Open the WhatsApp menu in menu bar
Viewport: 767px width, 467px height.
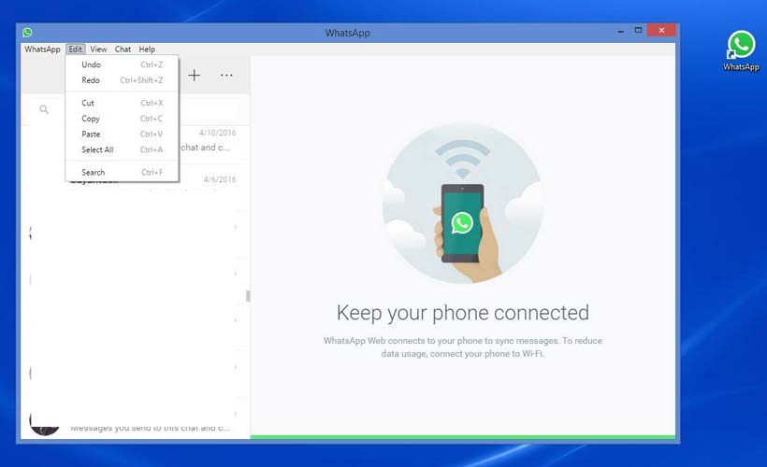[x=42, y=50]
